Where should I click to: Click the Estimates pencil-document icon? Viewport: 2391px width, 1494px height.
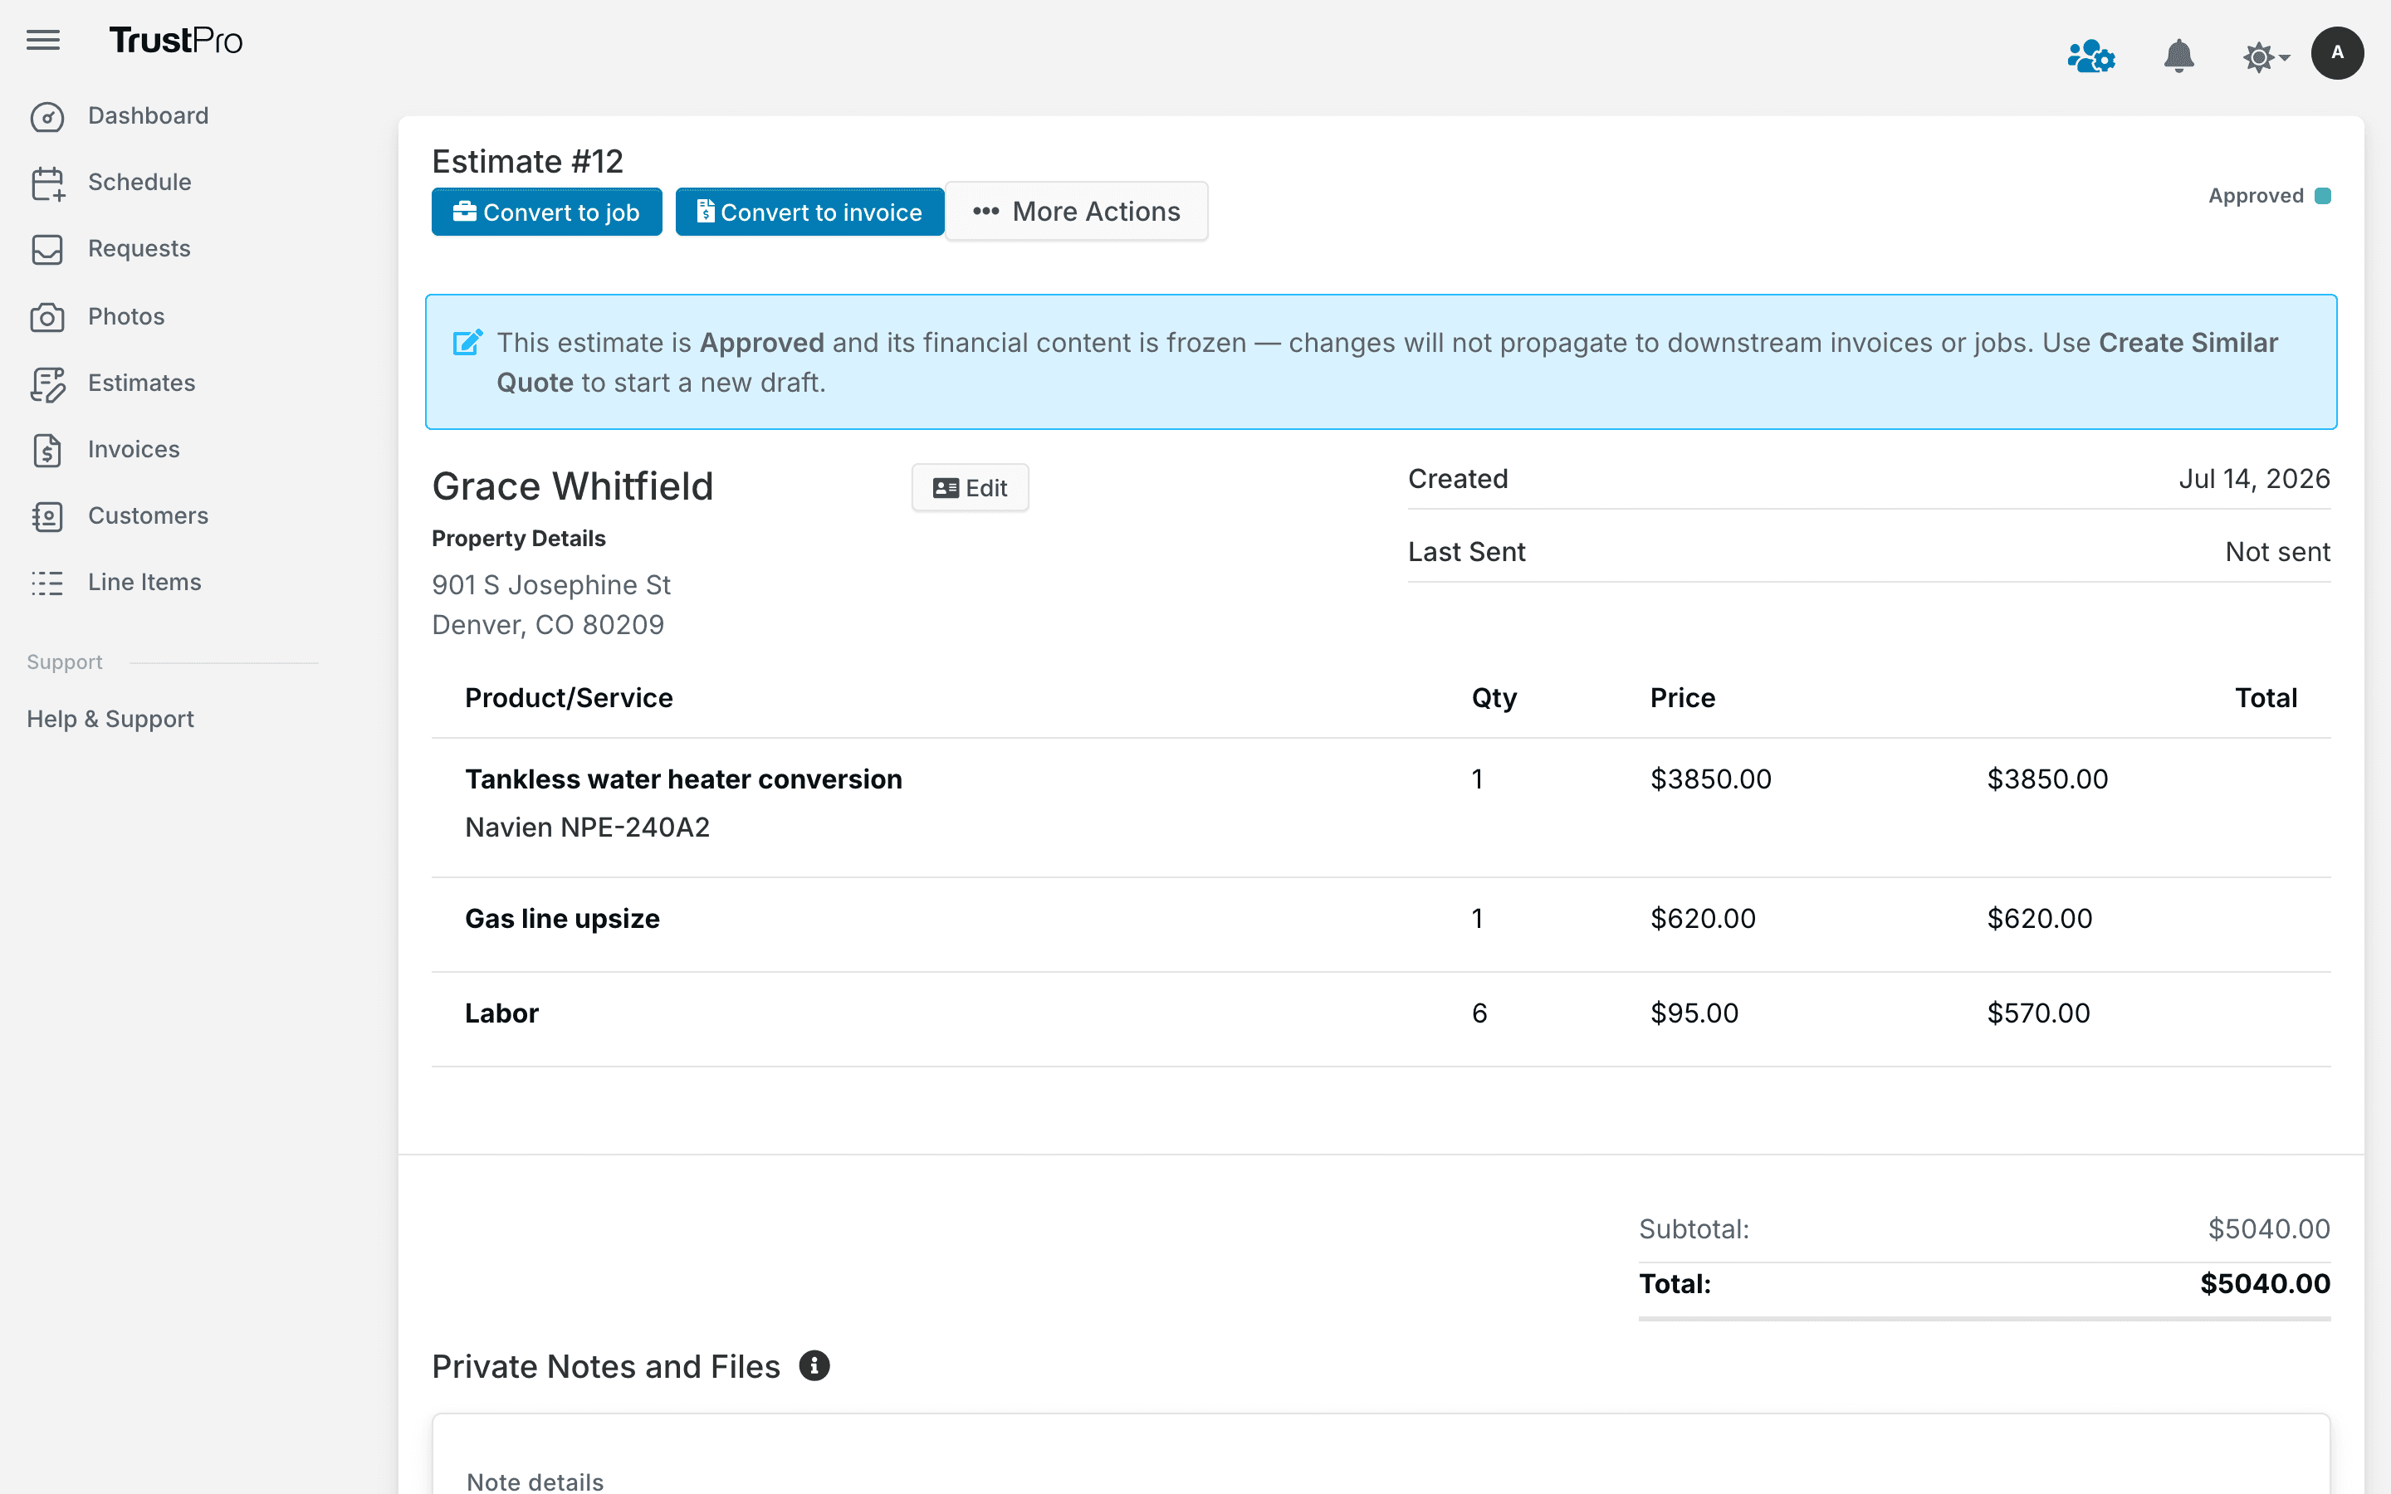click(x=46, y=383)
